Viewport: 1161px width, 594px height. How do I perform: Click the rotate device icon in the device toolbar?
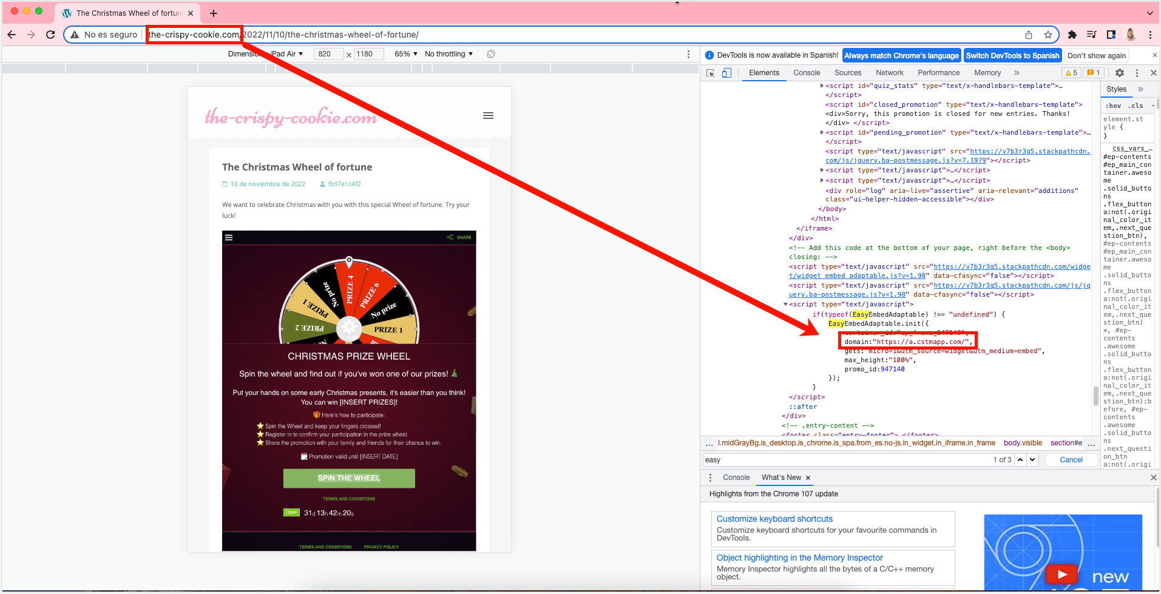coord(491,54)
